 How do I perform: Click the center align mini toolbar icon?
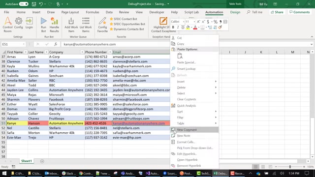[183, 27]
